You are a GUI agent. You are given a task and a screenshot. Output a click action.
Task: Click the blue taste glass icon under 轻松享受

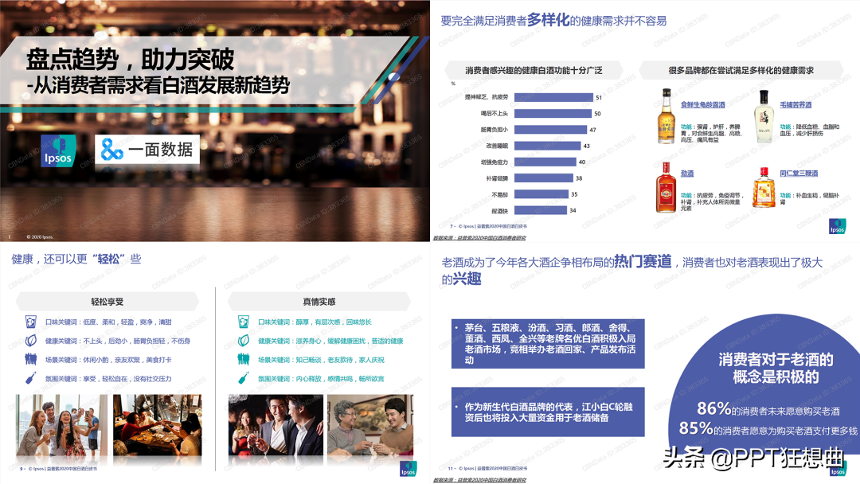pyautogui.click(x=31, y=322)
